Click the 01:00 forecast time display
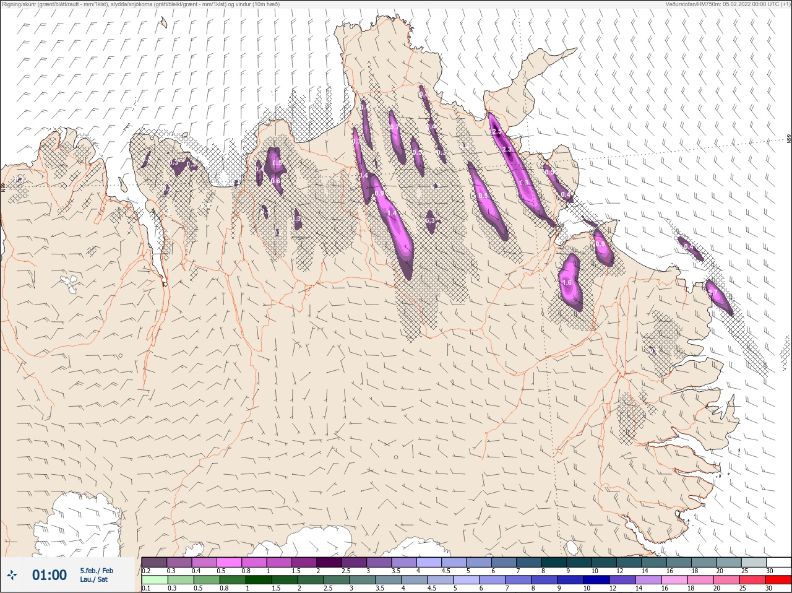792x593 pixels. click(49, 575)
